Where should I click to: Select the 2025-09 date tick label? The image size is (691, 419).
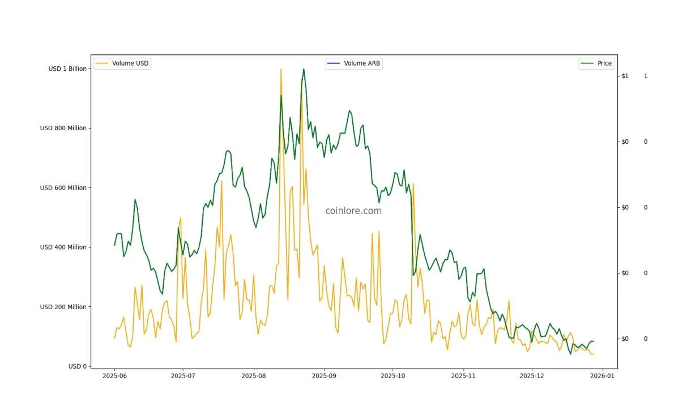[x=323, y=375]
